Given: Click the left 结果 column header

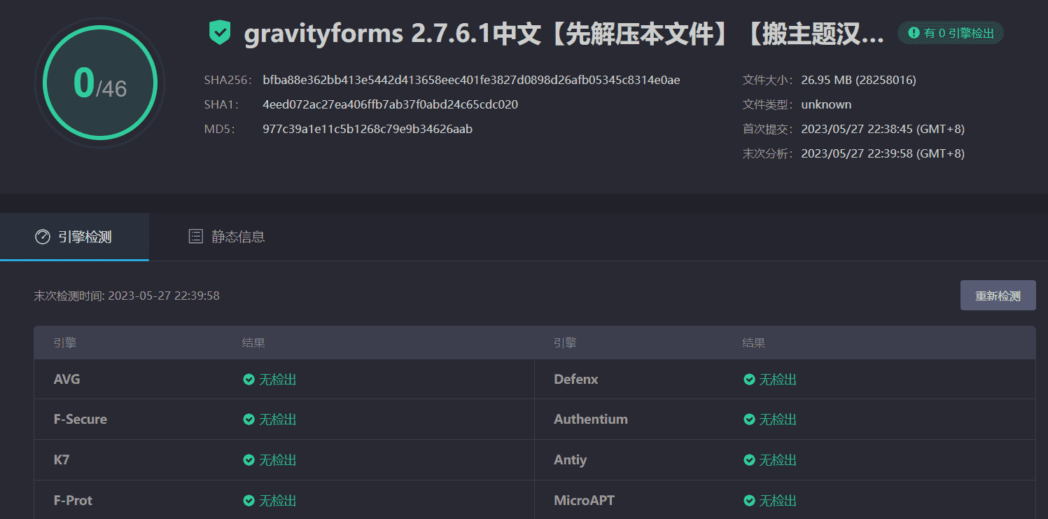Looking at the screenshot, I should [x=253, y=343].
